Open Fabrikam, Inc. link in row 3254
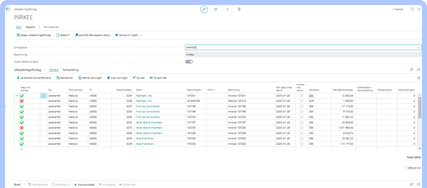The width and height of the screenshot is (427, 188). click(144, 96)
